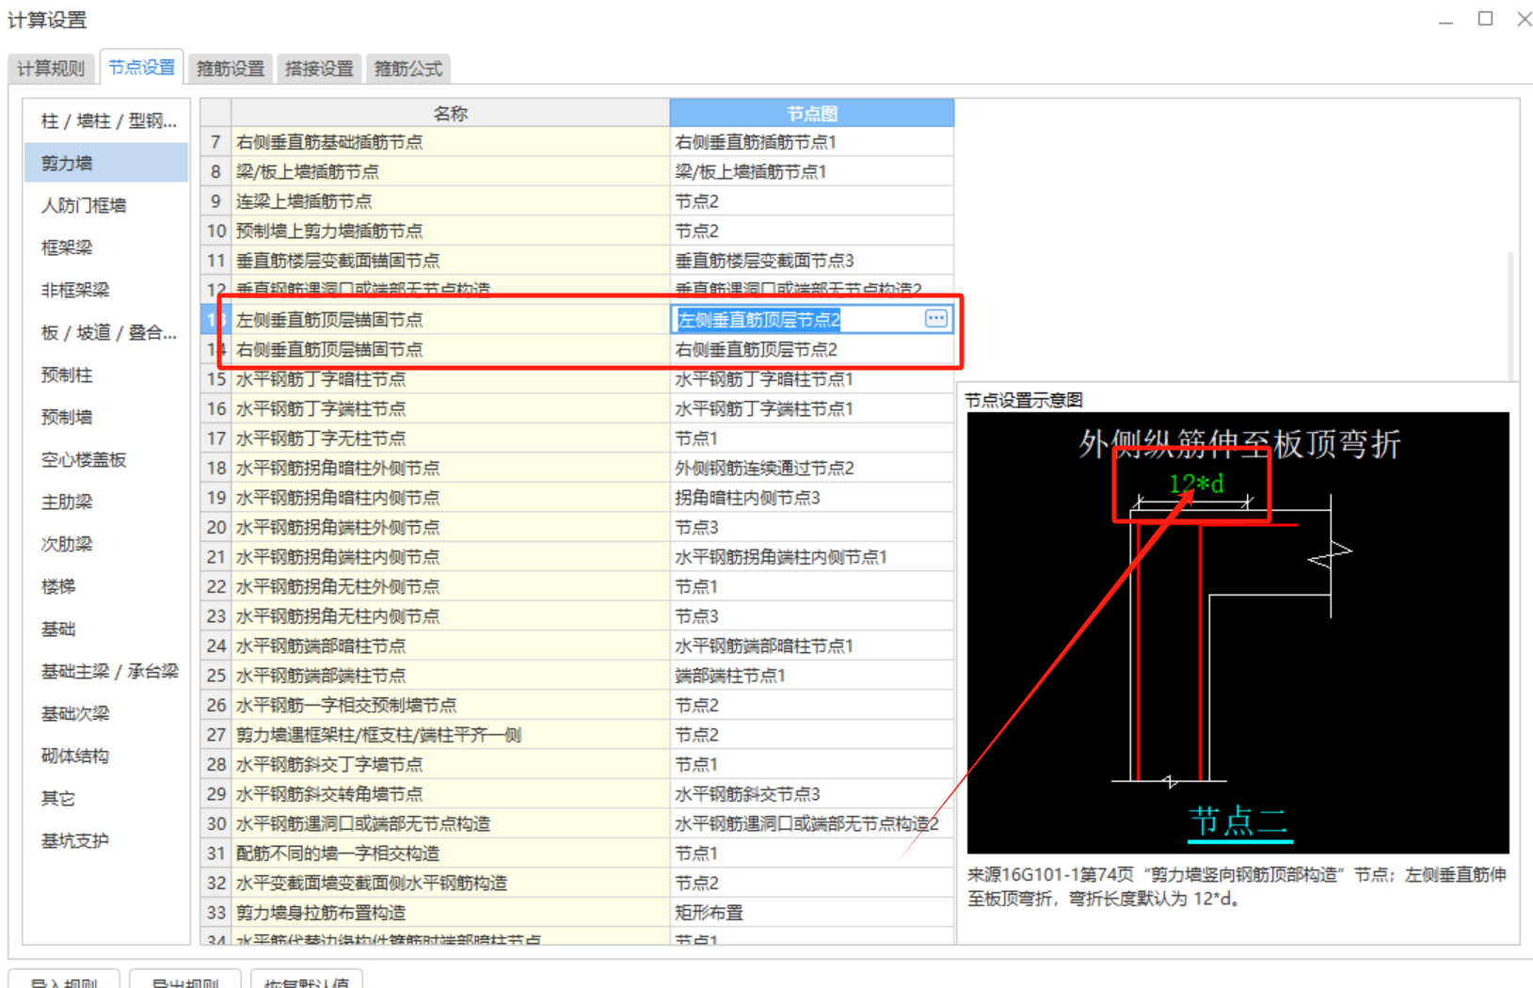Click the 导入规则 button

[64, 980]
